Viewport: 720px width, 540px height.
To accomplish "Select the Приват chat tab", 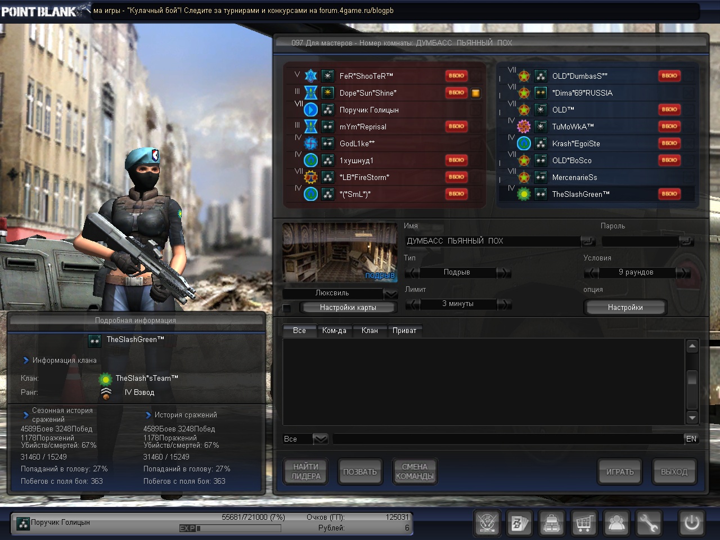I will pos(404,331).
